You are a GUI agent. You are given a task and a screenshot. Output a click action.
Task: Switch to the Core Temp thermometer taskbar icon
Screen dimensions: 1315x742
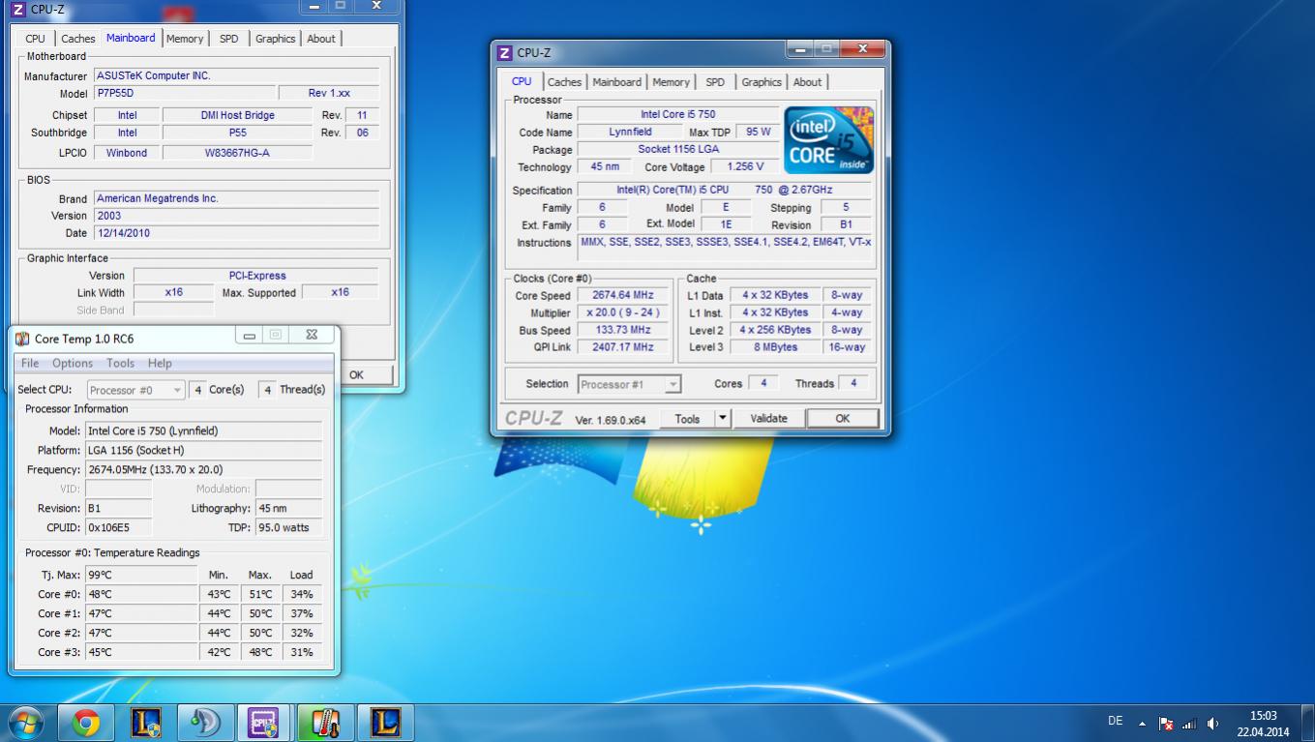326,723
